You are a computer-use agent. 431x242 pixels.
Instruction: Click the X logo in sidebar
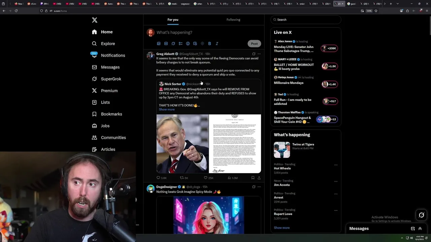[x=95, y=20]
